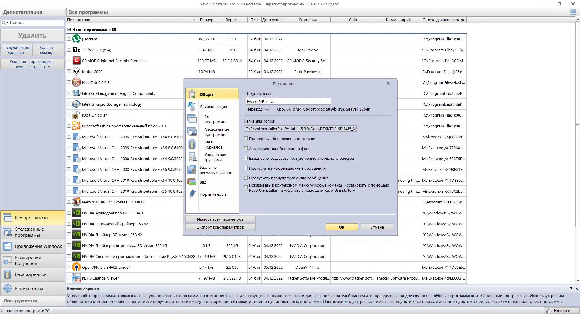The width and height of the screenshot is (580, 314).
Task: Click the Junk Files Cleaner settings icon
Action: pyautogui.click(x=192, y=170)
